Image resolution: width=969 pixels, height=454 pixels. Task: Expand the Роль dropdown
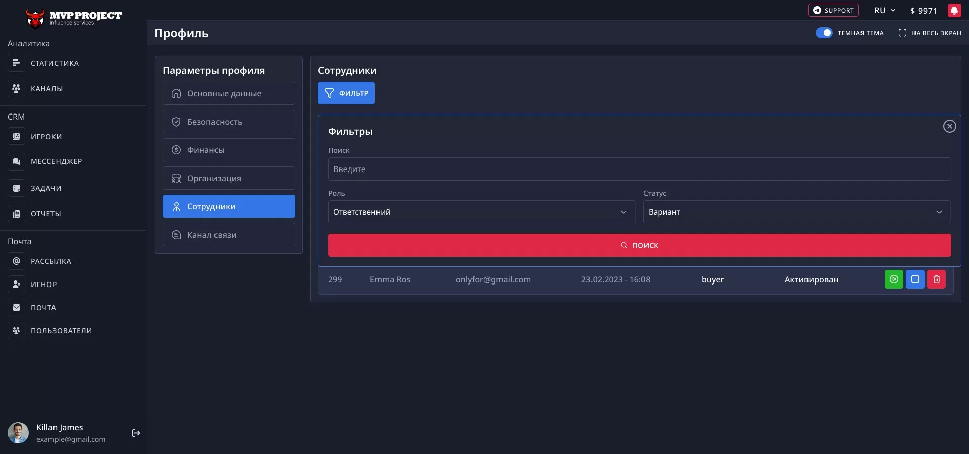click(x=481, y=212)
